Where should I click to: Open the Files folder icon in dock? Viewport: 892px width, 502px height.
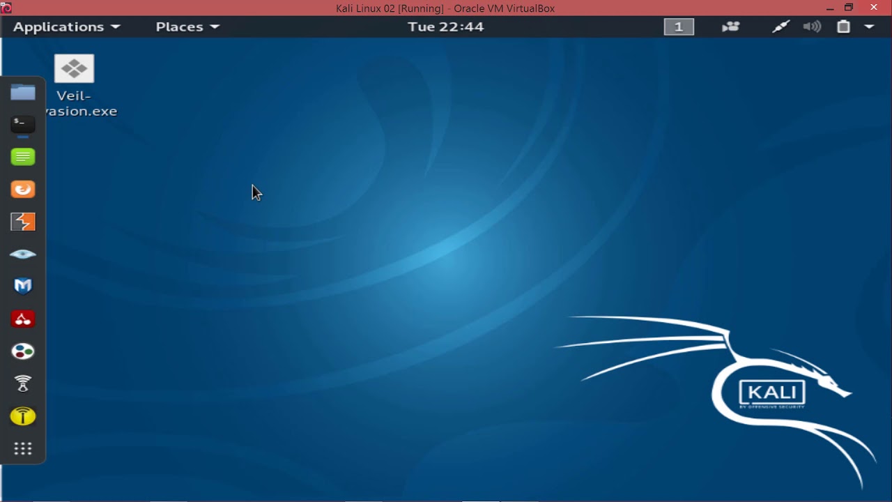point(23,92)
